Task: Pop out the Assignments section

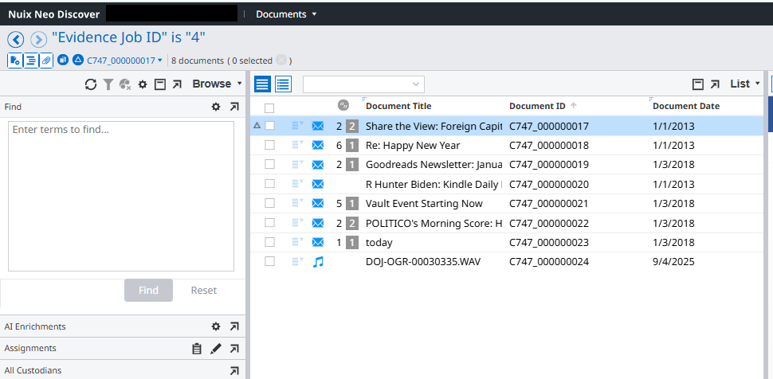Action: click(x=234, y=349)
